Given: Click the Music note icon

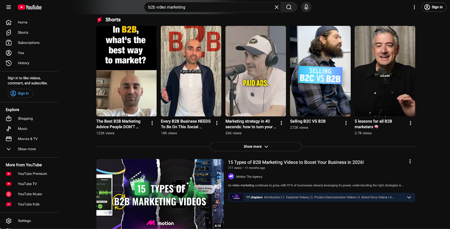Looking at the screenshot, I should (x=9, y=129).
